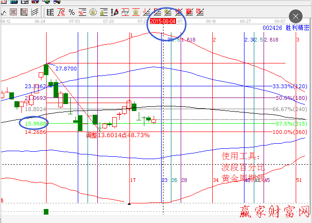Select the red slope percentage tool
Viewport: 312px width, 223px height.
point(61,12)
